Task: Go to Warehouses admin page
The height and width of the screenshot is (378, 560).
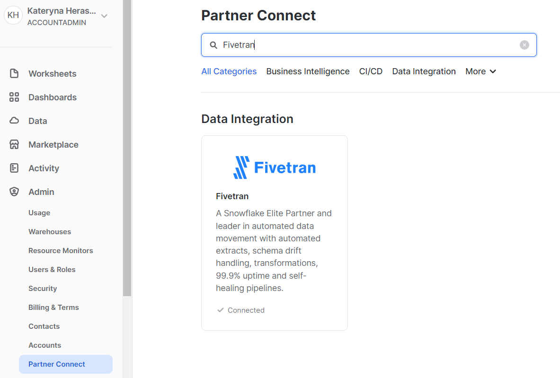Action: click(49, 231)
